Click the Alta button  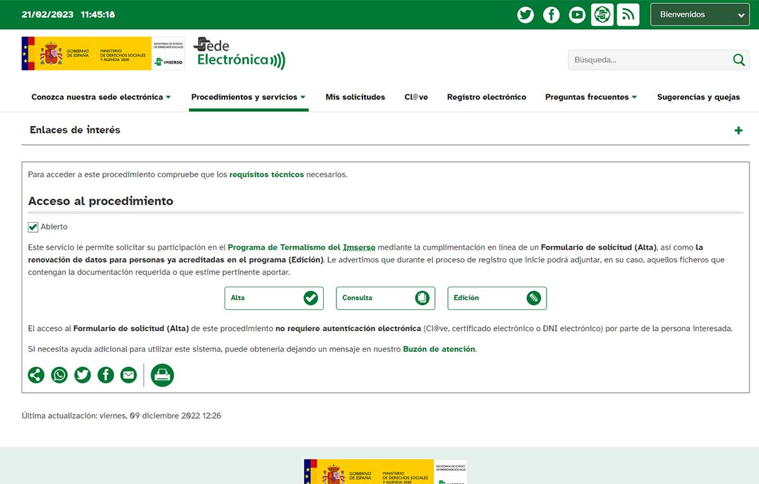[x=274, y=298]
